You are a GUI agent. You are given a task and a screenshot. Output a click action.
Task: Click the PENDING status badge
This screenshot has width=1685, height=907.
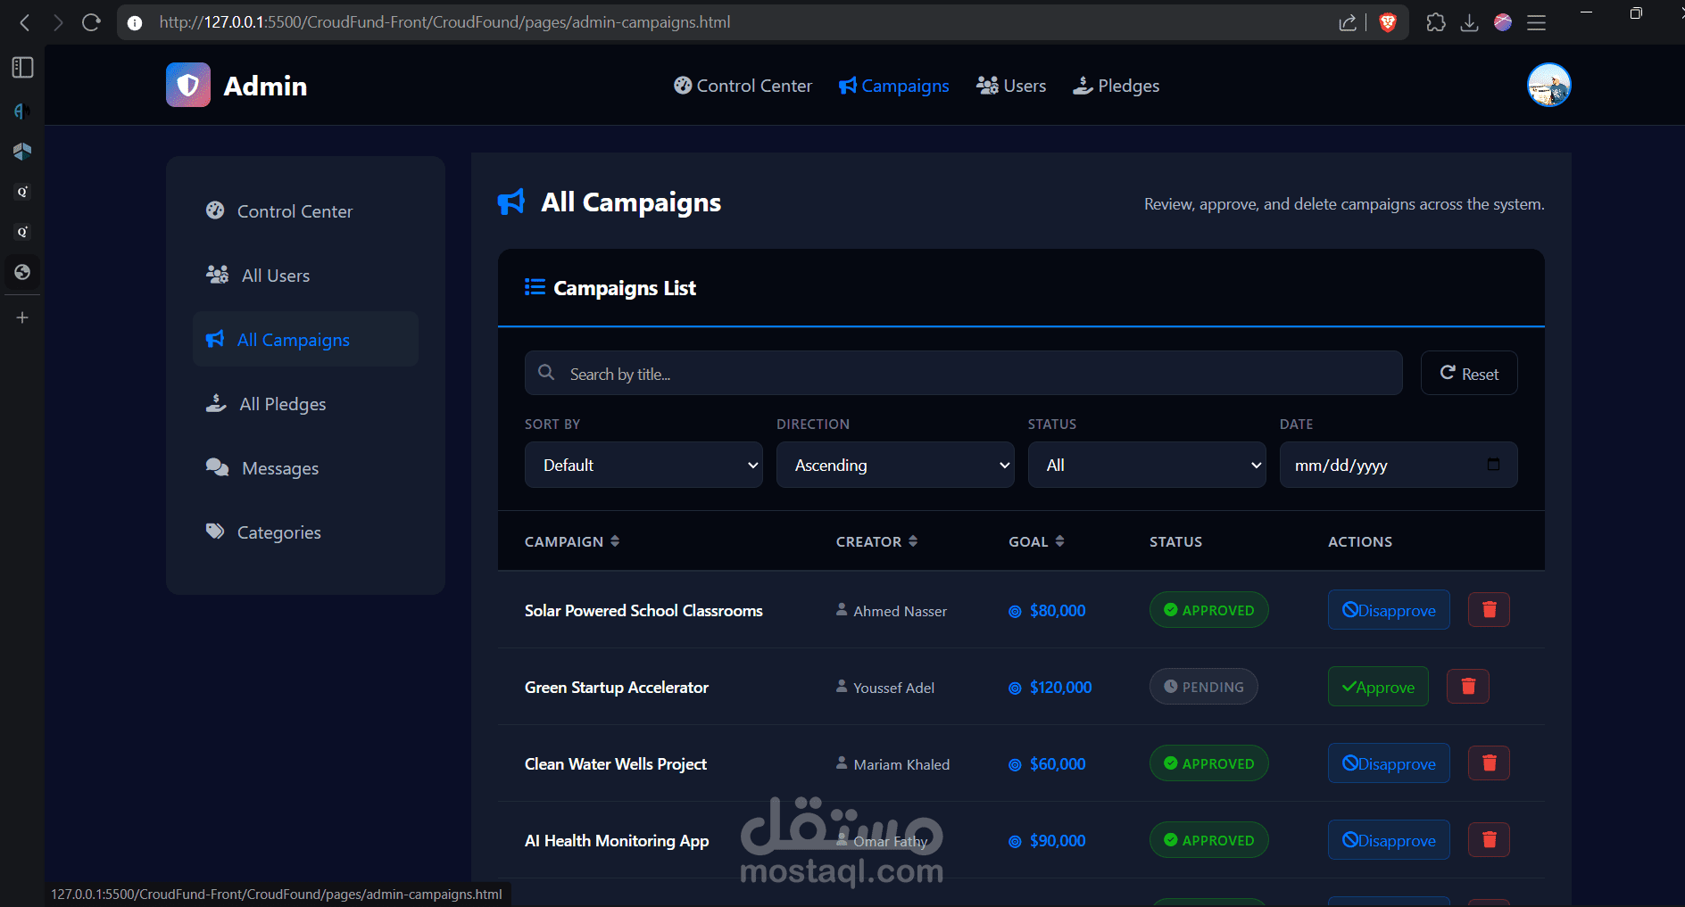(x=1204, y=687)
